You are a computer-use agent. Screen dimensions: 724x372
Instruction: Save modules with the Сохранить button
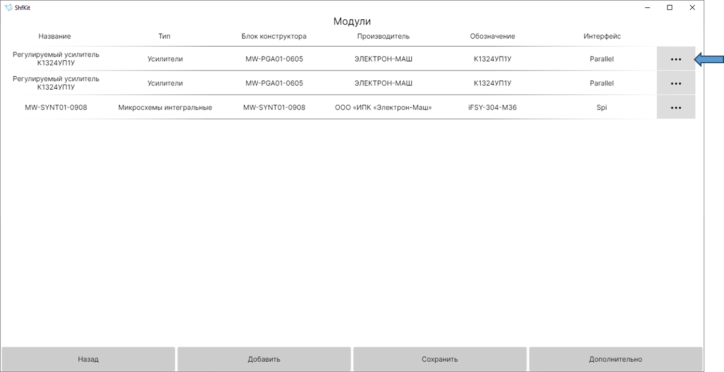click(440, 359)
